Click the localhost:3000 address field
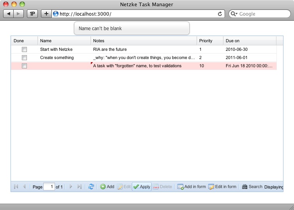Screen dimensions: 294x210 click(x=138, y=14)
